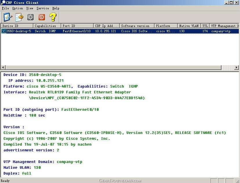Click the Port ID column header

click(x=77, y=26)
